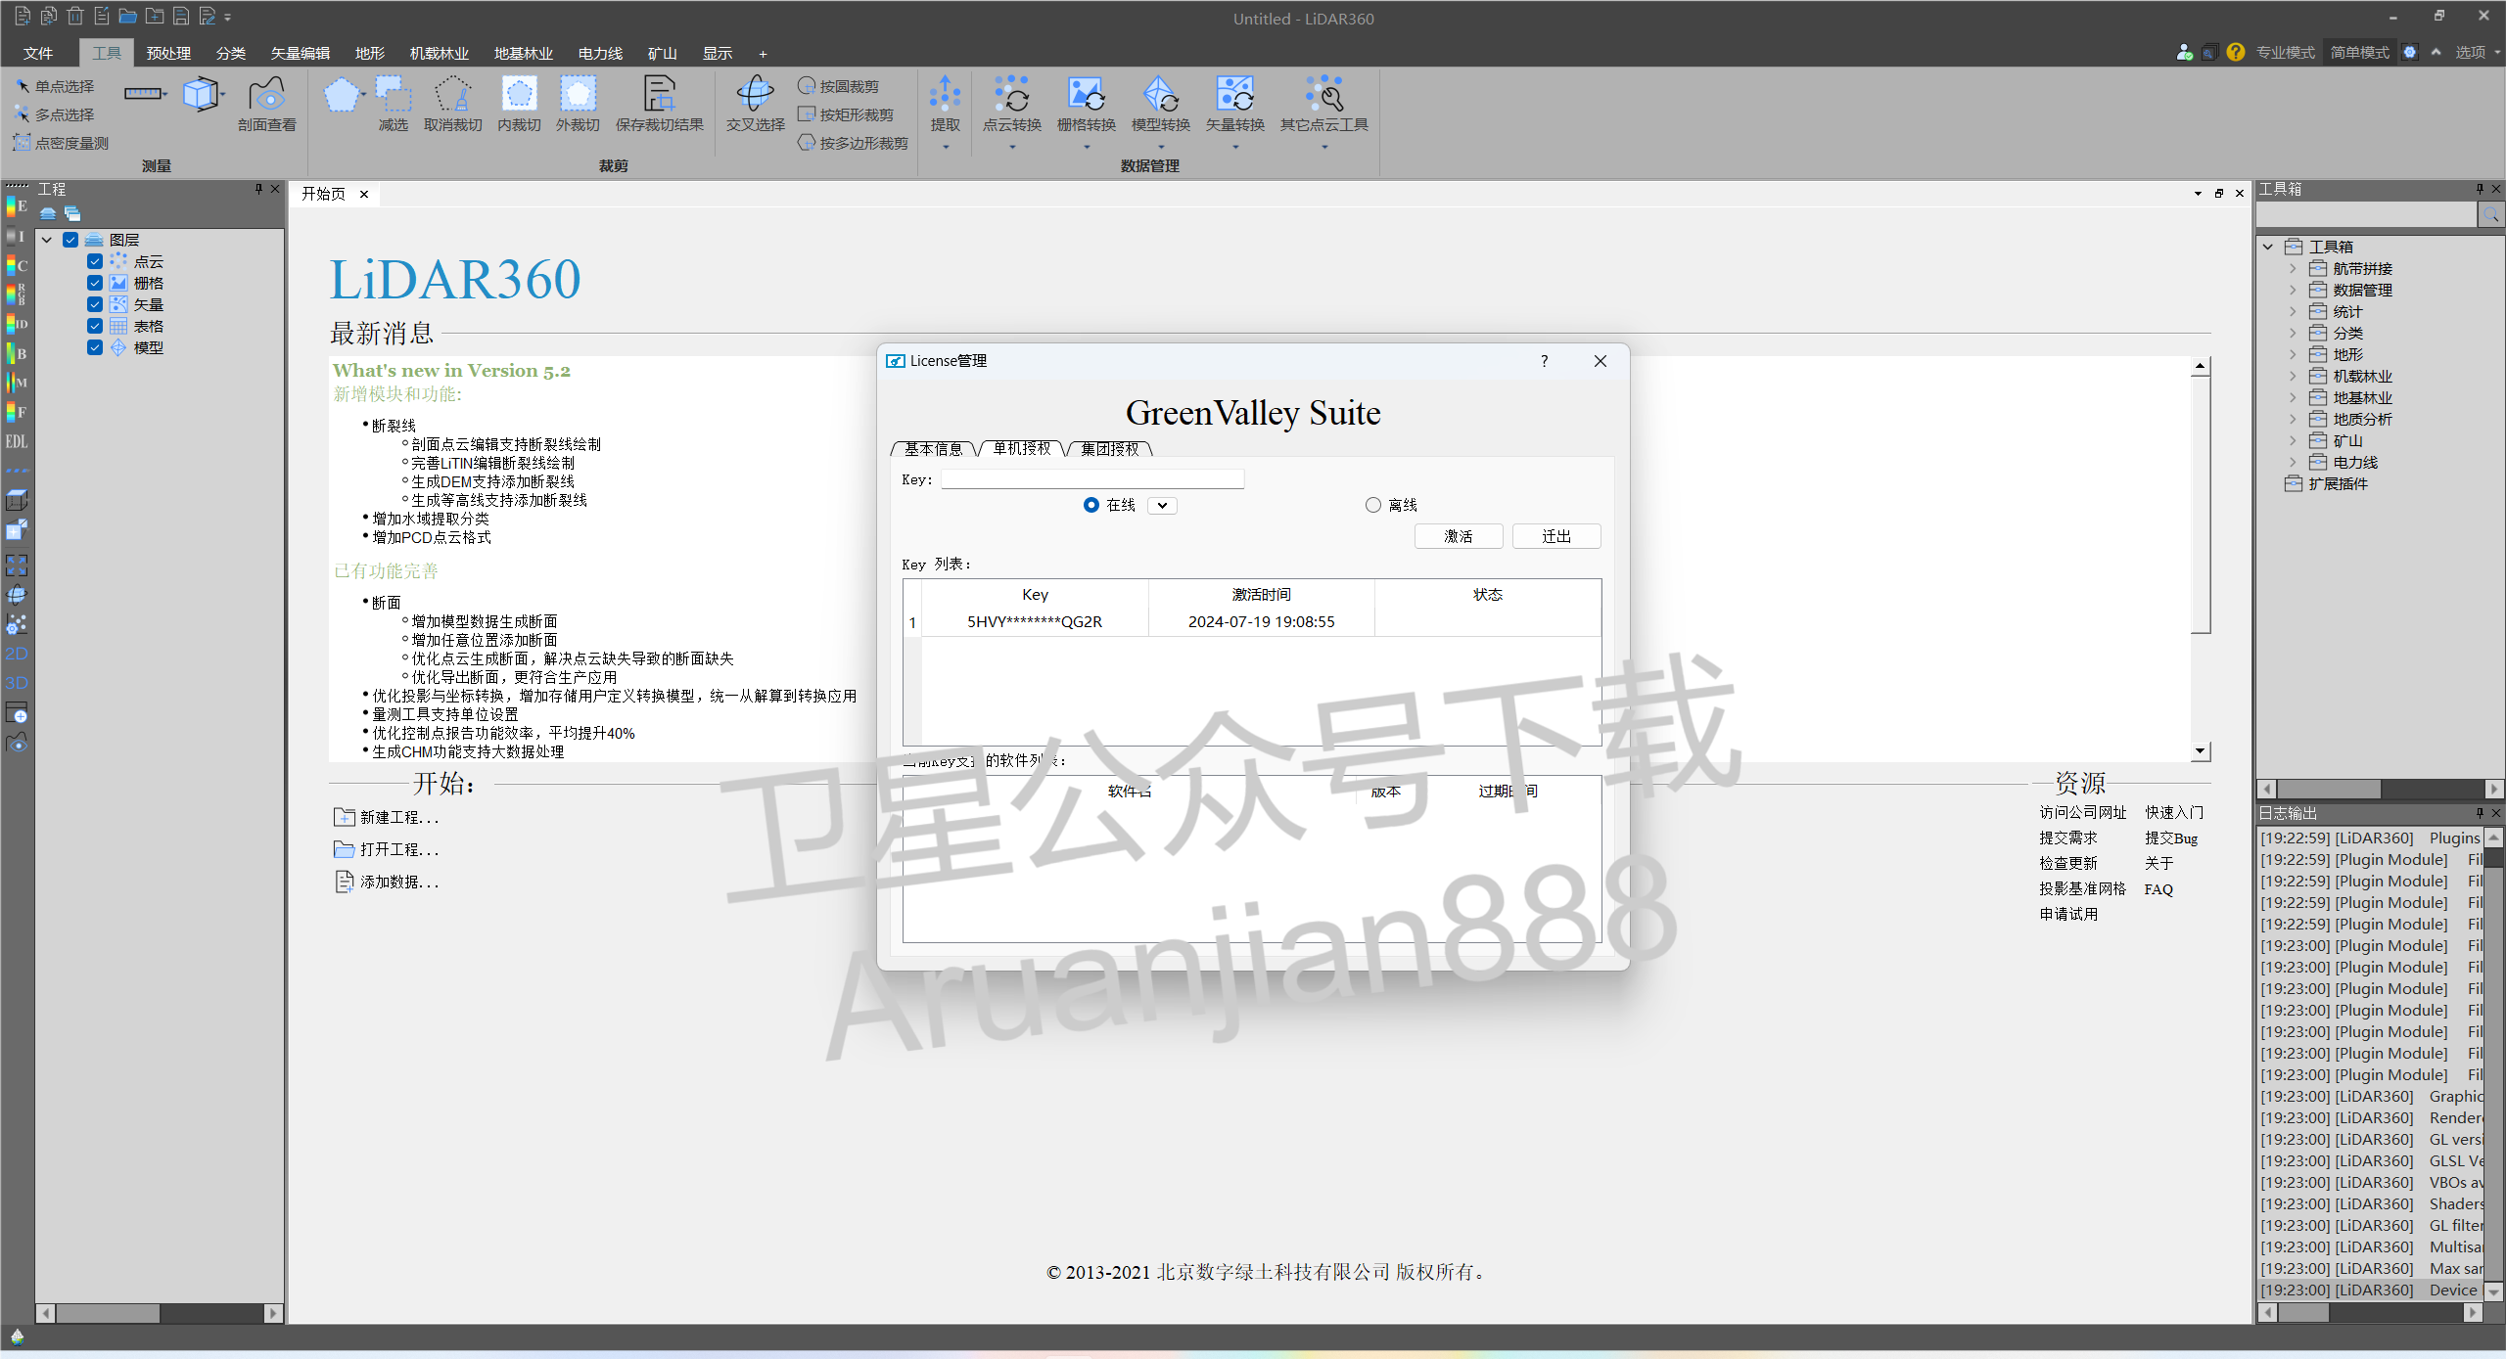Display by RGB using the RGB sidebar icon

click(x=17, y=294)
